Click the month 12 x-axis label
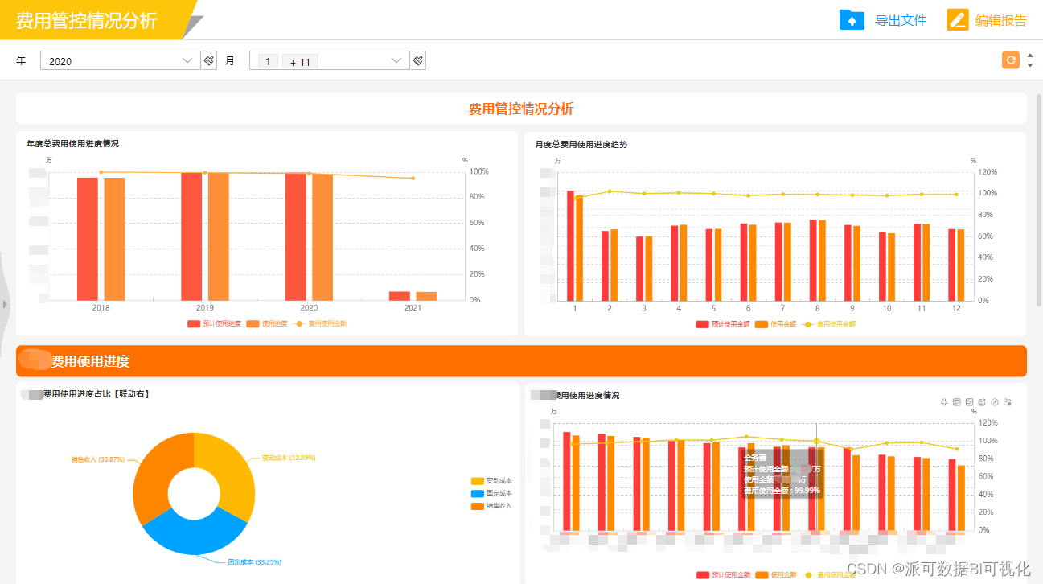1043x584 pixels. point(956,308)
